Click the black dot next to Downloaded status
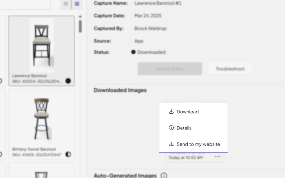This screenshot has width=285, height=178. pos(133,52)
